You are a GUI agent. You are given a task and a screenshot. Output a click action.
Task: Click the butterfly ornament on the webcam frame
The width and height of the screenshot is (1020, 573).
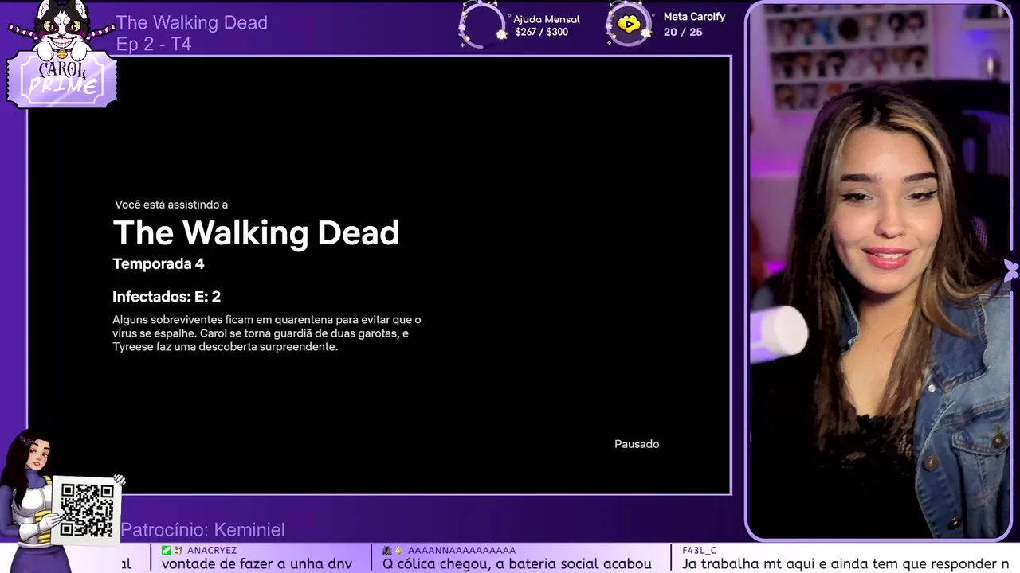tap(1011, 271)
